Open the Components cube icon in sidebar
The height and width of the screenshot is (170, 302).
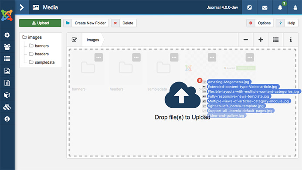click(x=7, y=95)
